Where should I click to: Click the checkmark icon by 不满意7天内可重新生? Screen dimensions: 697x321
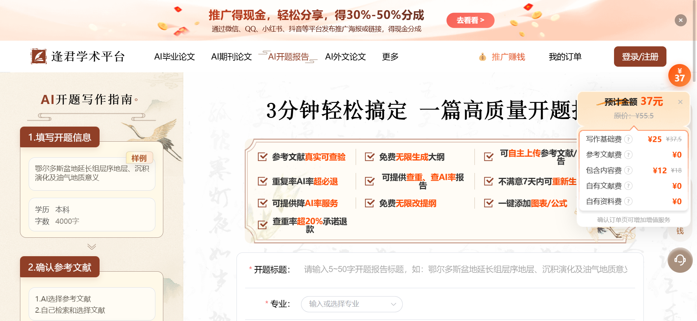point(489,181)
